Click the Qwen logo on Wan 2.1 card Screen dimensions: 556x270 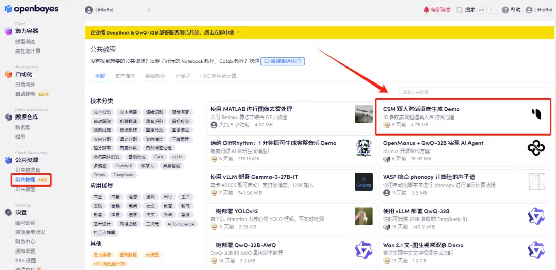[536, 250]
